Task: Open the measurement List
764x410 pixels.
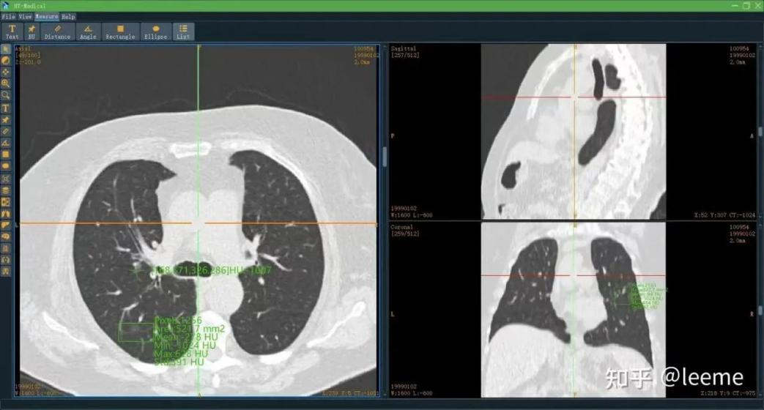Action: [183, 31]
